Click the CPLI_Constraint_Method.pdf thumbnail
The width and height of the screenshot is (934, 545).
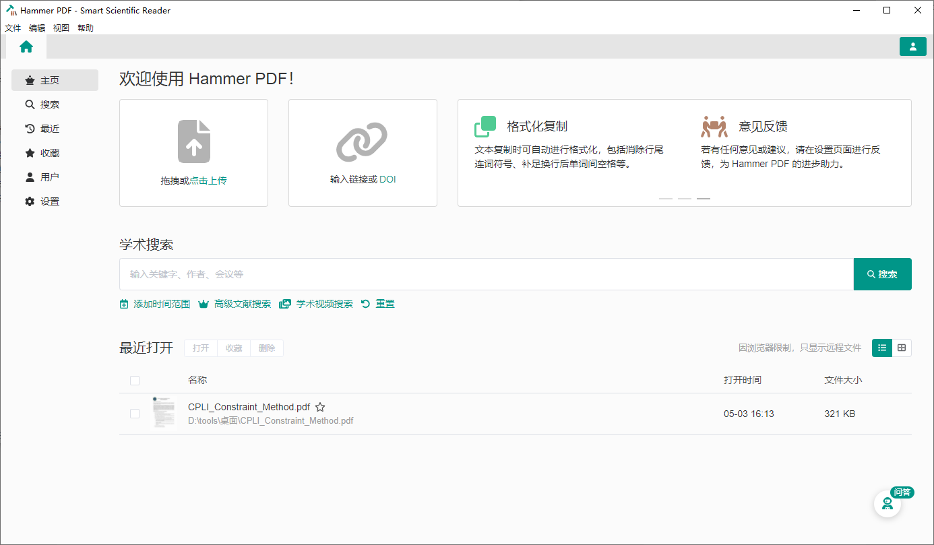pos(162,413)
